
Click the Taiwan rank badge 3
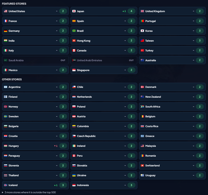click(x=200, y=41)
